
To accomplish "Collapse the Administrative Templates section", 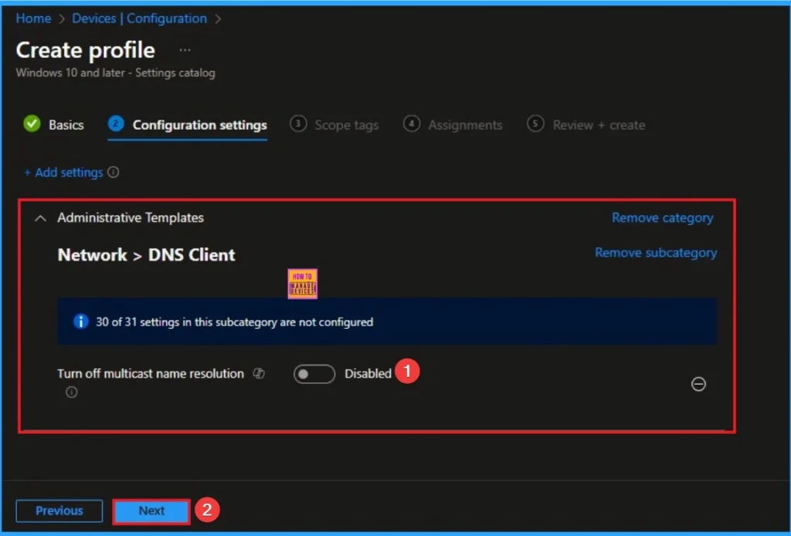I will 41,218.
